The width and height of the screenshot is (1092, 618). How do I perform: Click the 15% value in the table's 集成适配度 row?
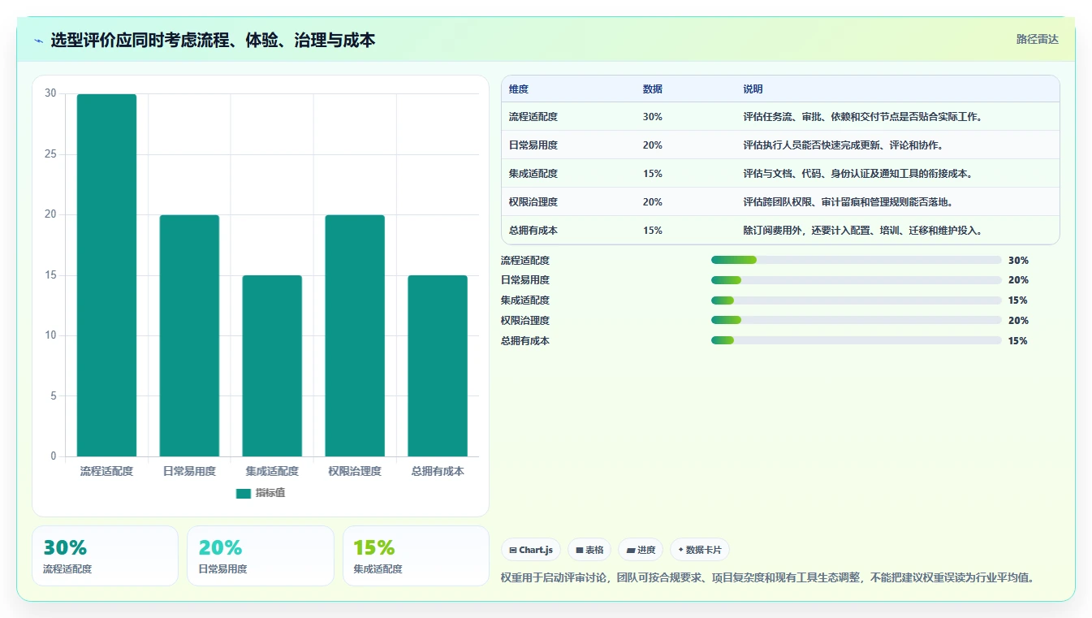(653, 174)
